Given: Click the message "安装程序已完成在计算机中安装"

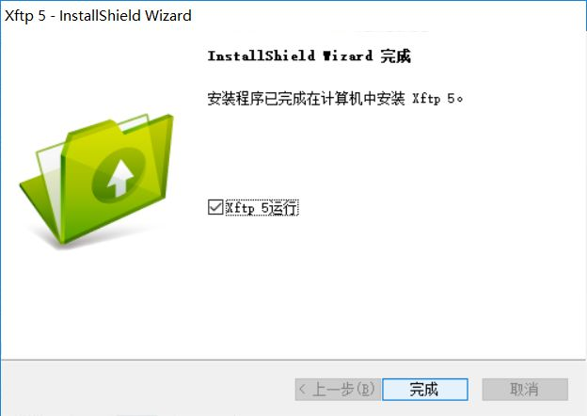Looking at the screenshot, I should [x=307, y=99].
